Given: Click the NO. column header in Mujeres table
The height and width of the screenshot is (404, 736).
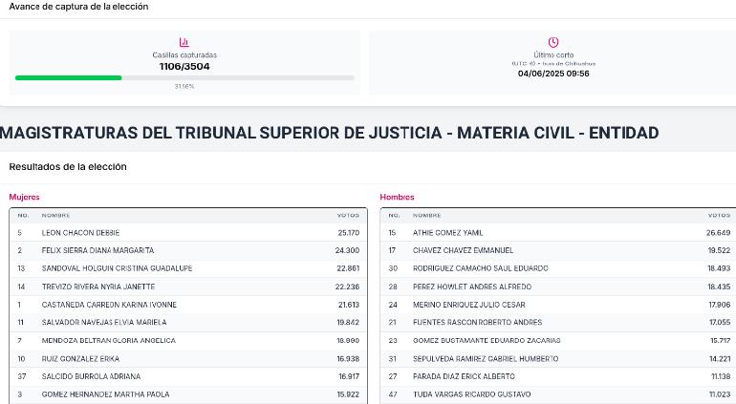Looking at the screenshot, I should click(x=23, y=216).
